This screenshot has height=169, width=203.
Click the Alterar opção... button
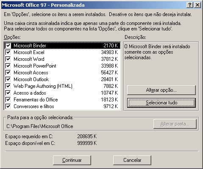point(161,90)
